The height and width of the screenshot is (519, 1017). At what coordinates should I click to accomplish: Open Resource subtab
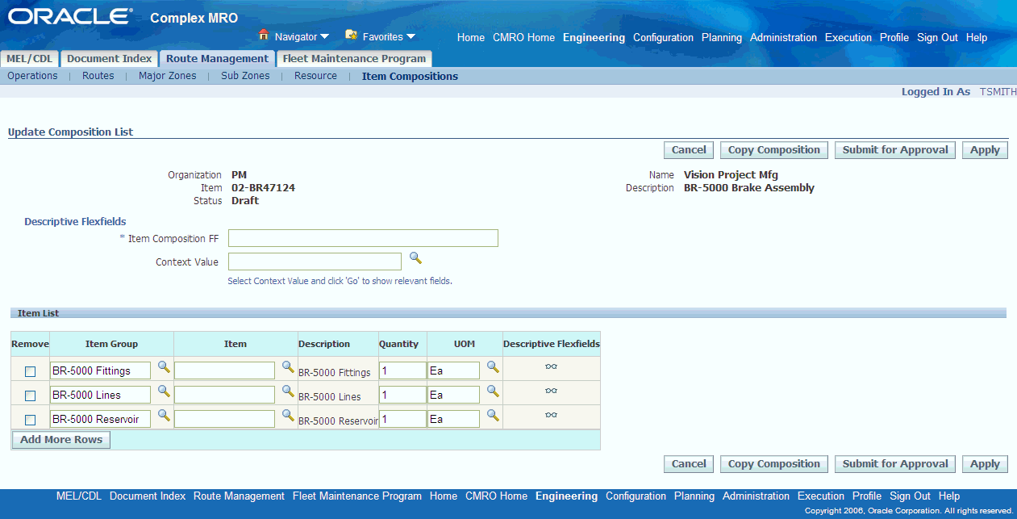(x=315, y=76)
